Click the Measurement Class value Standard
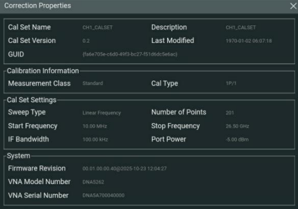The height and width of the screenshot is (209, 298). pyautogui.click(x=92, y=83)
